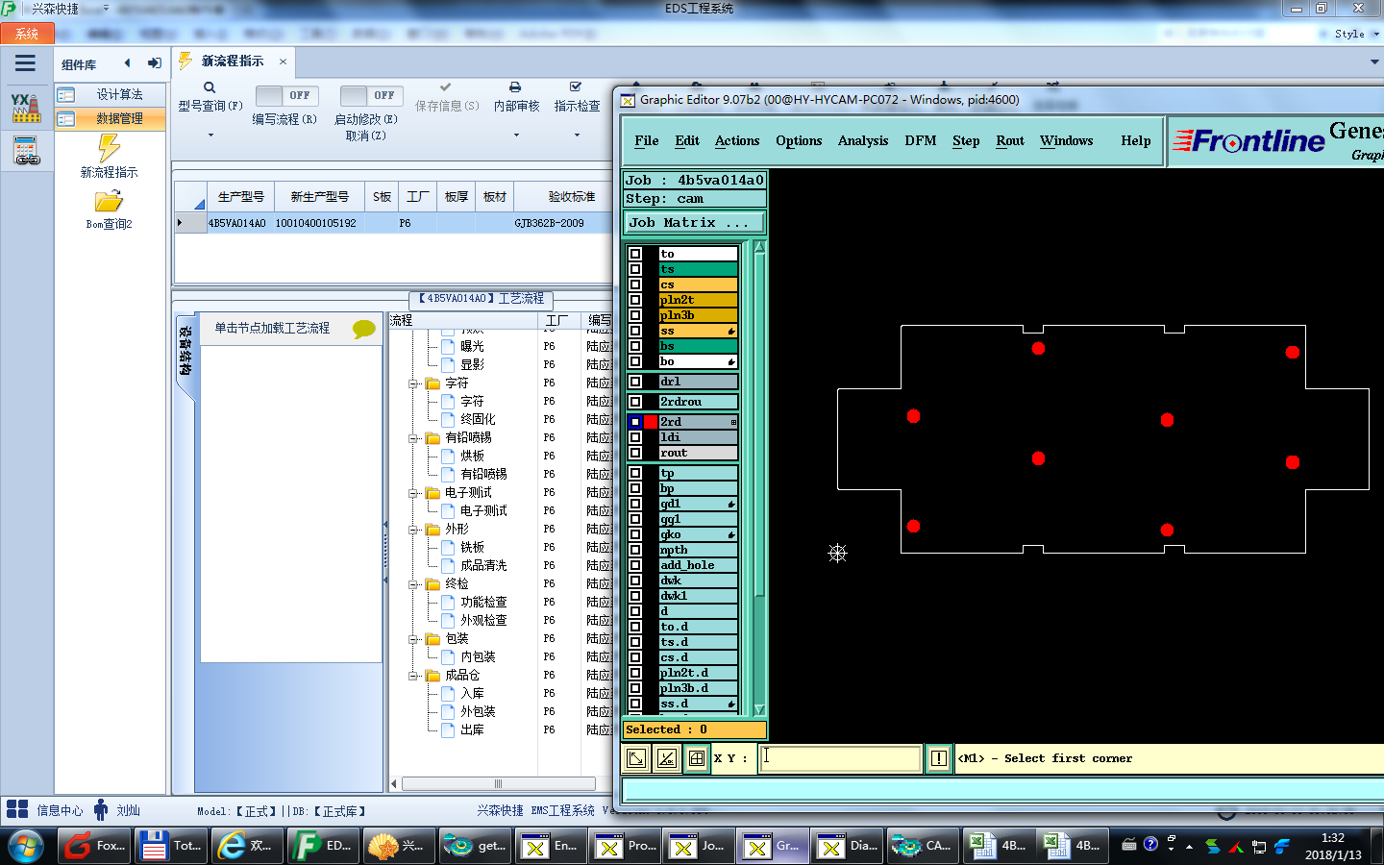The height and width of the screenshot is (865, 1384).
Task: Open first Excel 4B taskbar item
Action: 999,846
